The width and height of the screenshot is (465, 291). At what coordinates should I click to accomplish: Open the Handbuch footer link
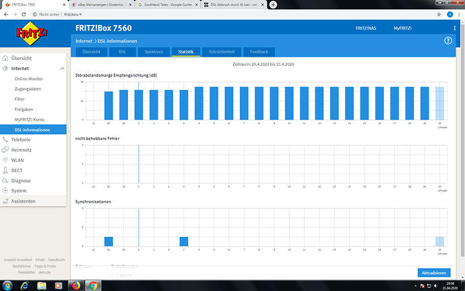[57, 260]
